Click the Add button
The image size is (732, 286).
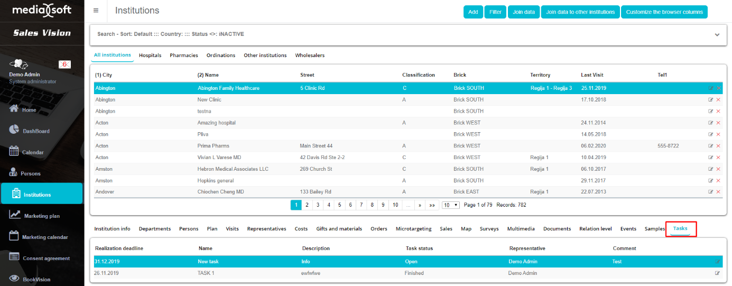coord(472,12)
